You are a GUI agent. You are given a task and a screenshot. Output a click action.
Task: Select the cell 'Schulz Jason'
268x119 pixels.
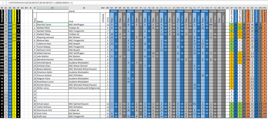[x=52, y=104]
